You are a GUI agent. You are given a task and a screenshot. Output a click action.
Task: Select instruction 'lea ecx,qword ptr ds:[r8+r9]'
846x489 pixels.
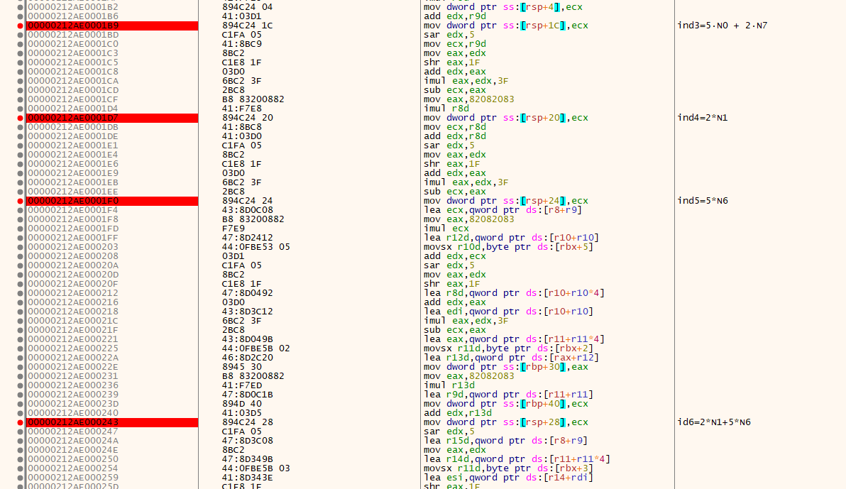tap(503, 210)
